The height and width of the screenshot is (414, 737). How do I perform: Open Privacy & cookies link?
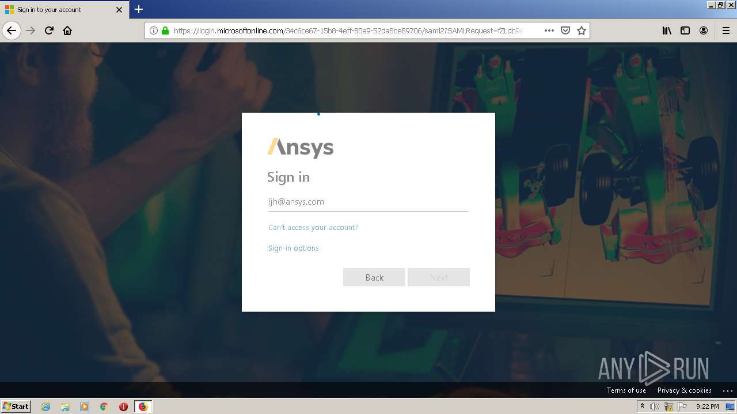(x=685, y=390)
